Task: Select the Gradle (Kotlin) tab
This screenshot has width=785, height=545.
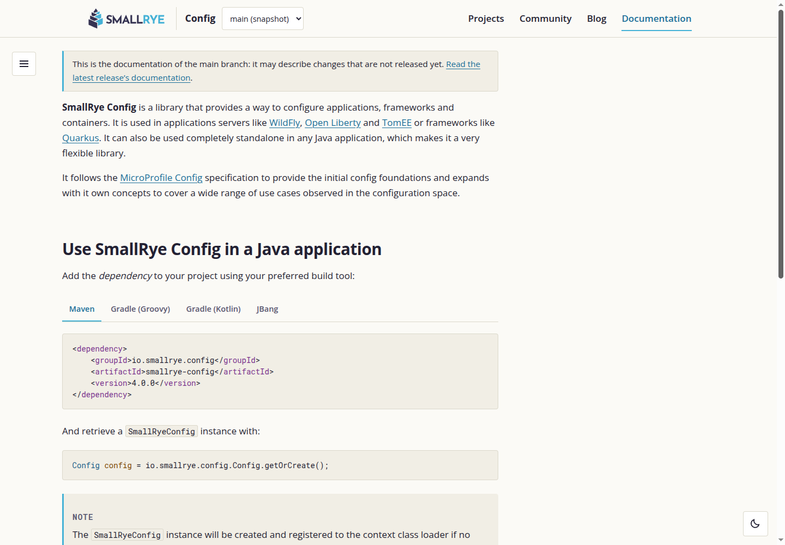Action: tap(213, 309)
